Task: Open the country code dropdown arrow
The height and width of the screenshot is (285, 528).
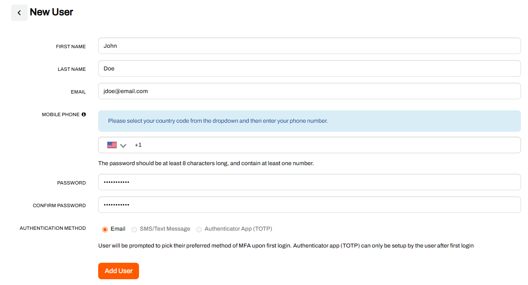Action: 123,145
